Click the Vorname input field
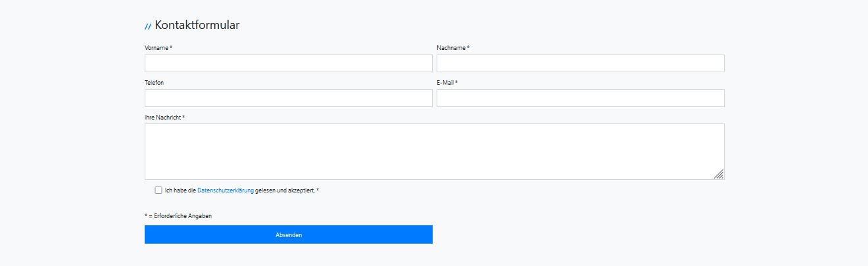The image size is (868, 266). pyautogui.click(x=288, y=63)
